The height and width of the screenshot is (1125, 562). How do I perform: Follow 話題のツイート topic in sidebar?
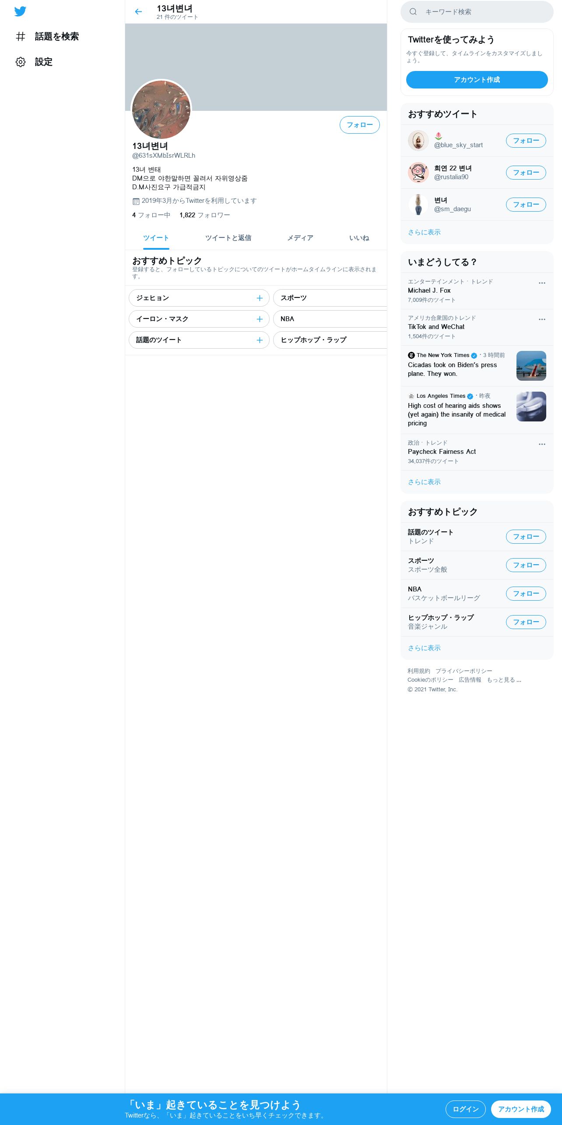tap(526, 537)
